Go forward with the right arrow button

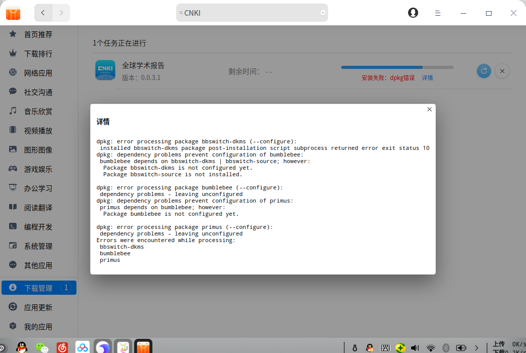(61, 13)
